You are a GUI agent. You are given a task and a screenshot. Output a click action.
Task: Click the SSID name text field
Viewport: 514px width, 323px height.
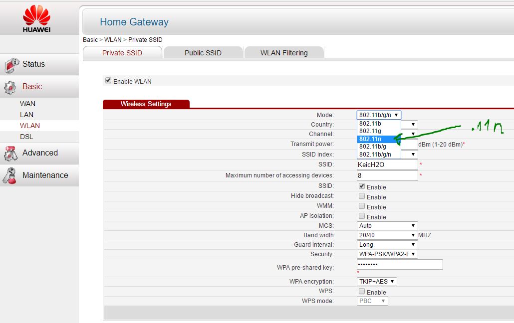point(387,164)
